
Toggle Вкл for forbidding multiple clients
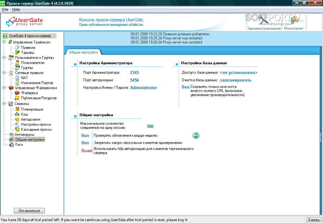[x=85, y=143]
